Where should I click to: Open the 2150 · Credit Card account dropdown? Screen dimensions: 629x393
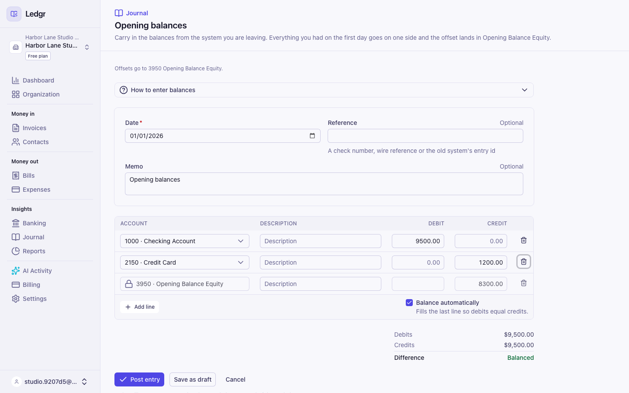185,262
